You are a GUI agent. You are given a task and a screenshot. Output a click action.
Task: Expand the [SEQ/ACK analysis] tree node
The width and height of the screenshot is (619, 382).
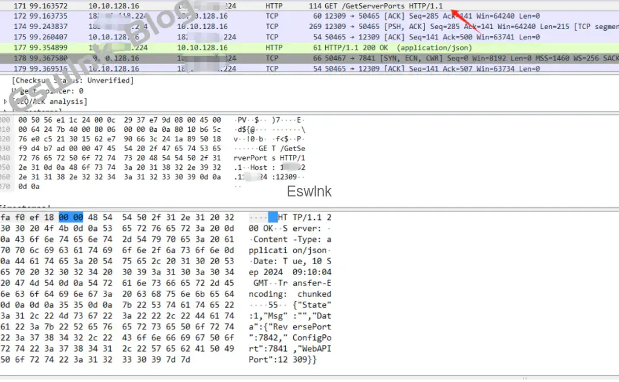click(x=5, y=102)
